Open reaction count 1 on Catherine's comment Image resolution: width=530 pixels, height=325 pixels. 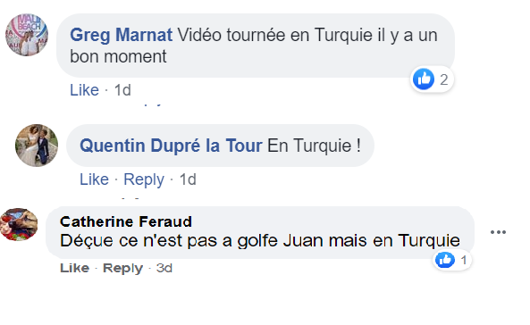click(x=464, y=260)
